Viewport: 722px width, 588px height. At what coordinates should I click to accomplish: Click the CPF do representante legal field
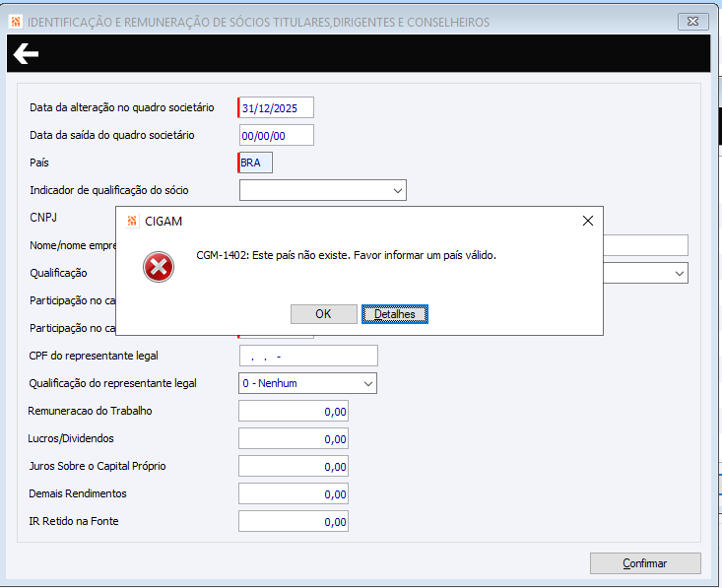coord(308,356)
